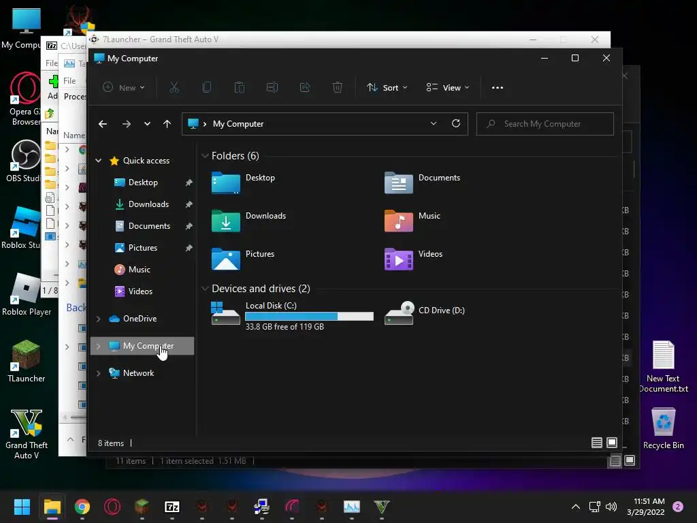Select Desktop in Quick access
This screenshot has height=523, width=697.
coord(142,183)
